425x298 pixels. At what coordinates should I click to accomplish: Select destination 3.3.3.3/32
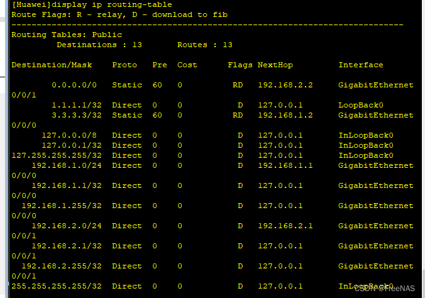(77, 115)
